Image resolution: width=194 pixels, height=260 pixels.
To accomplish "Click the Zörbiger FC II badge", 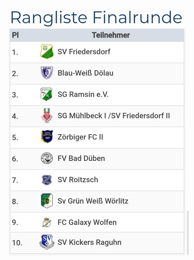I will coord(47,137).
